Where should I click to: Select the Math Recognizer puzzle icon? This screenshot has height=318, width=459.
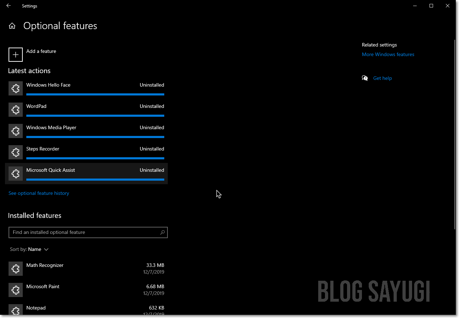16,269
